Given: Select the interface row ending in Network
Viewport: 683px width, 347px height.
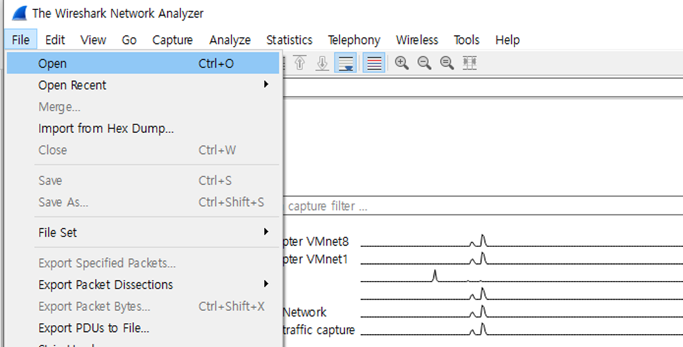Looking at the screenshot, I should click(482, 312).
